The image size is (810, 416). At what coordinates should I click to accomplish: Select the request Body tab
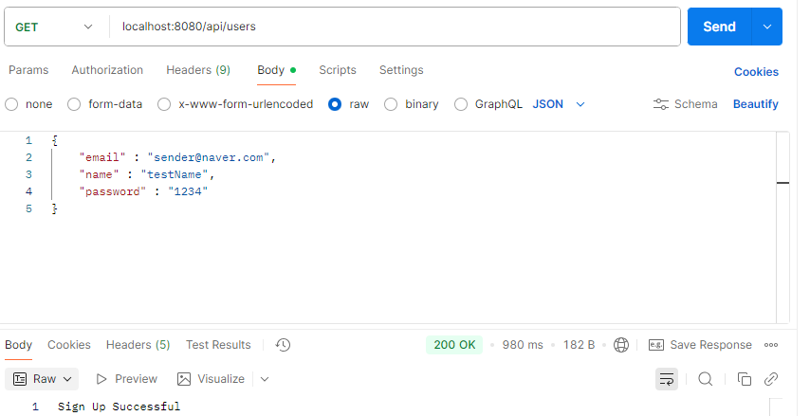pos(276,70)
